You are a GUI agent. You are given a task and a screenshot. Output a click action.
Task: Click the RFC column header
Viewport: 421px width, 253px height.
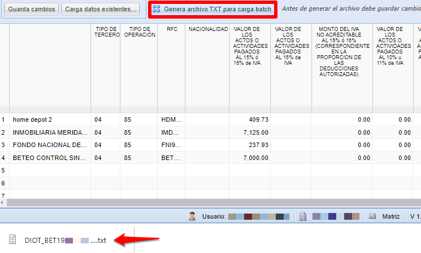coord(171,29)
